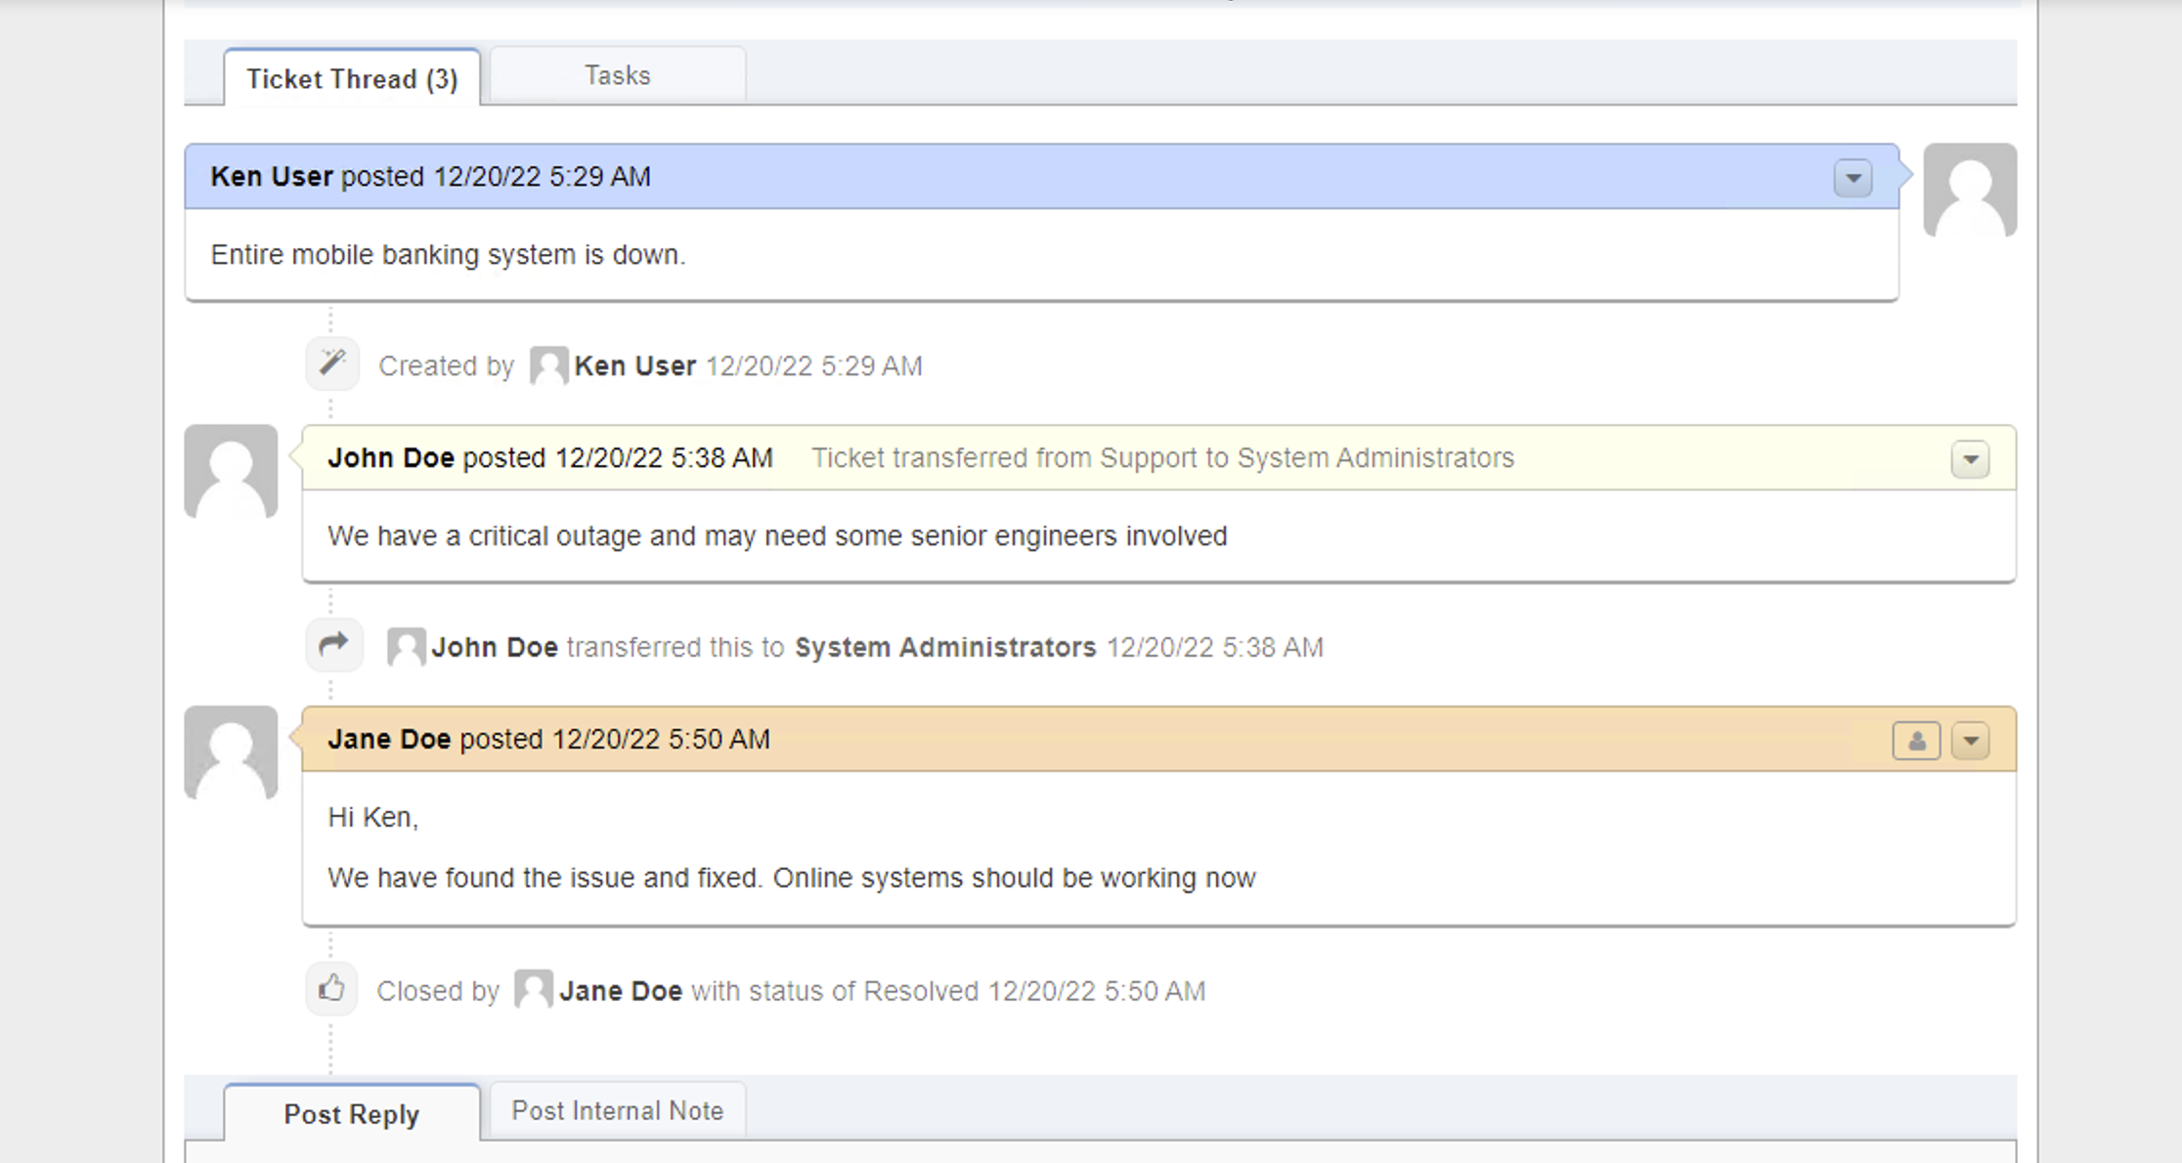
Task: Click the magic wand Created event icon
Action: tap(332, 364)
